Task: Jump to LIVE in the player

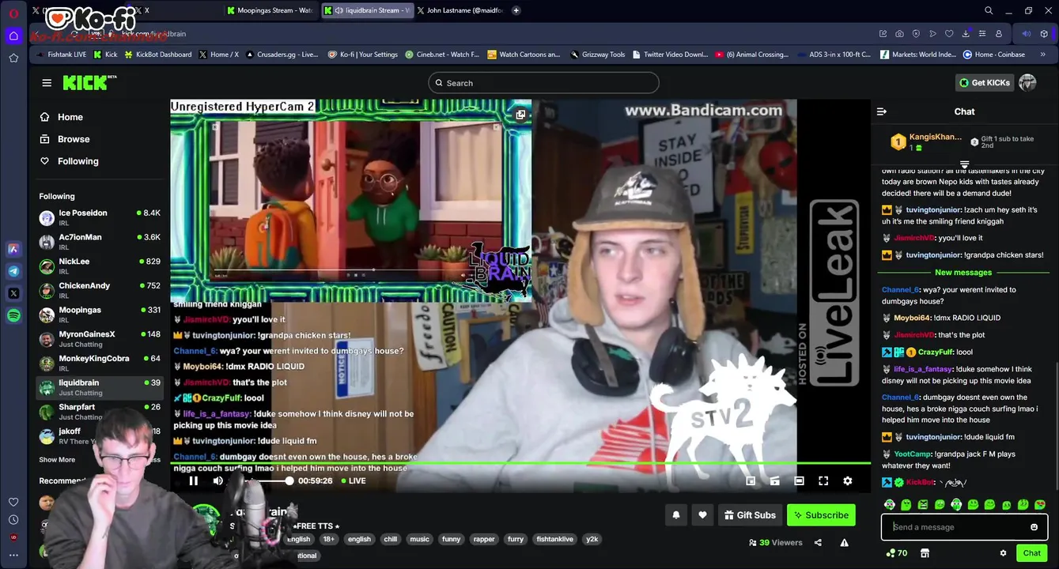Action: 353,480
